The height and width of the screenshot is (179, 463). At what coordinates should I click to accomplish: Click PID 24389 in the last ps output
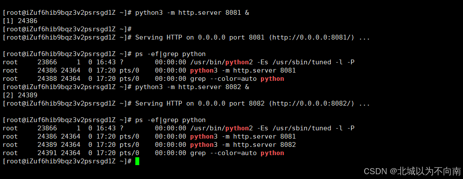click(x=47, y=145)
